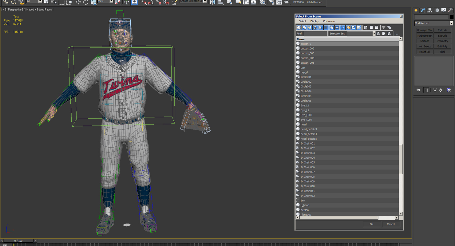Toggle Display Helpers filter in Select From Scene

tap(321, 28)
